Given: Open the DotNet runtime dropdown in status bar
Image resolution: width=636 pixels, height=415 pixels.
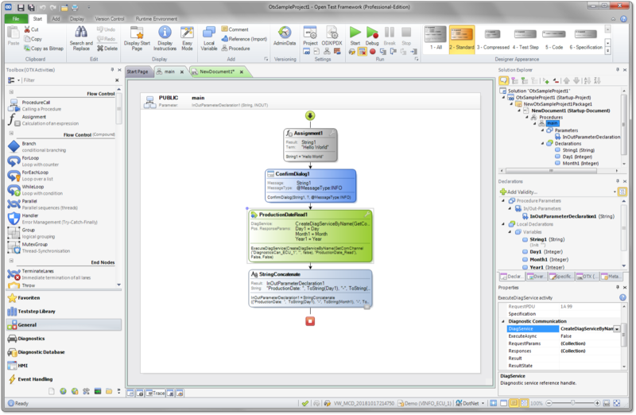Looking at the screenshot, I should tap(483, 404).
